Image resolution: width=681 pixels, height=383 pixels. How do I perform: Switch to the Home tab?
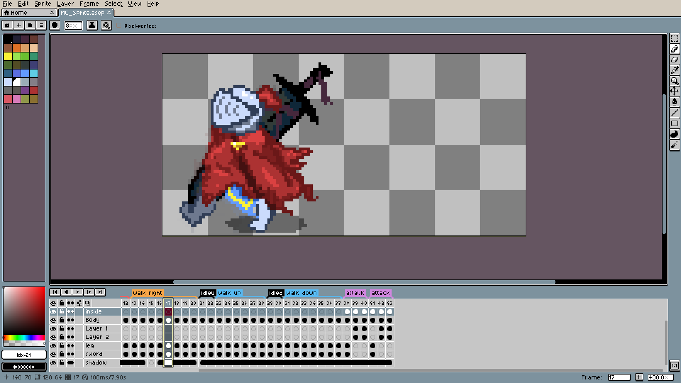(20, 13)
